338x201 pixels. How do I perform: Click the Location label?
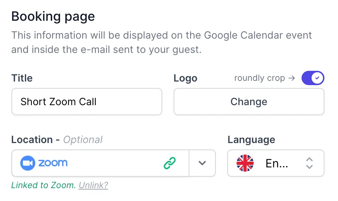(x=32, y=139)
